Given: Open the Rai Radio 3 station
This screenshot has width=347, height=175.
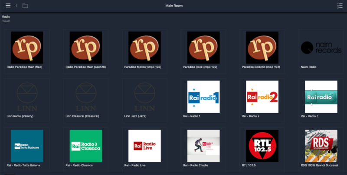Looking at the screenshot, I should pyautogui.click(x=321, y=97).
